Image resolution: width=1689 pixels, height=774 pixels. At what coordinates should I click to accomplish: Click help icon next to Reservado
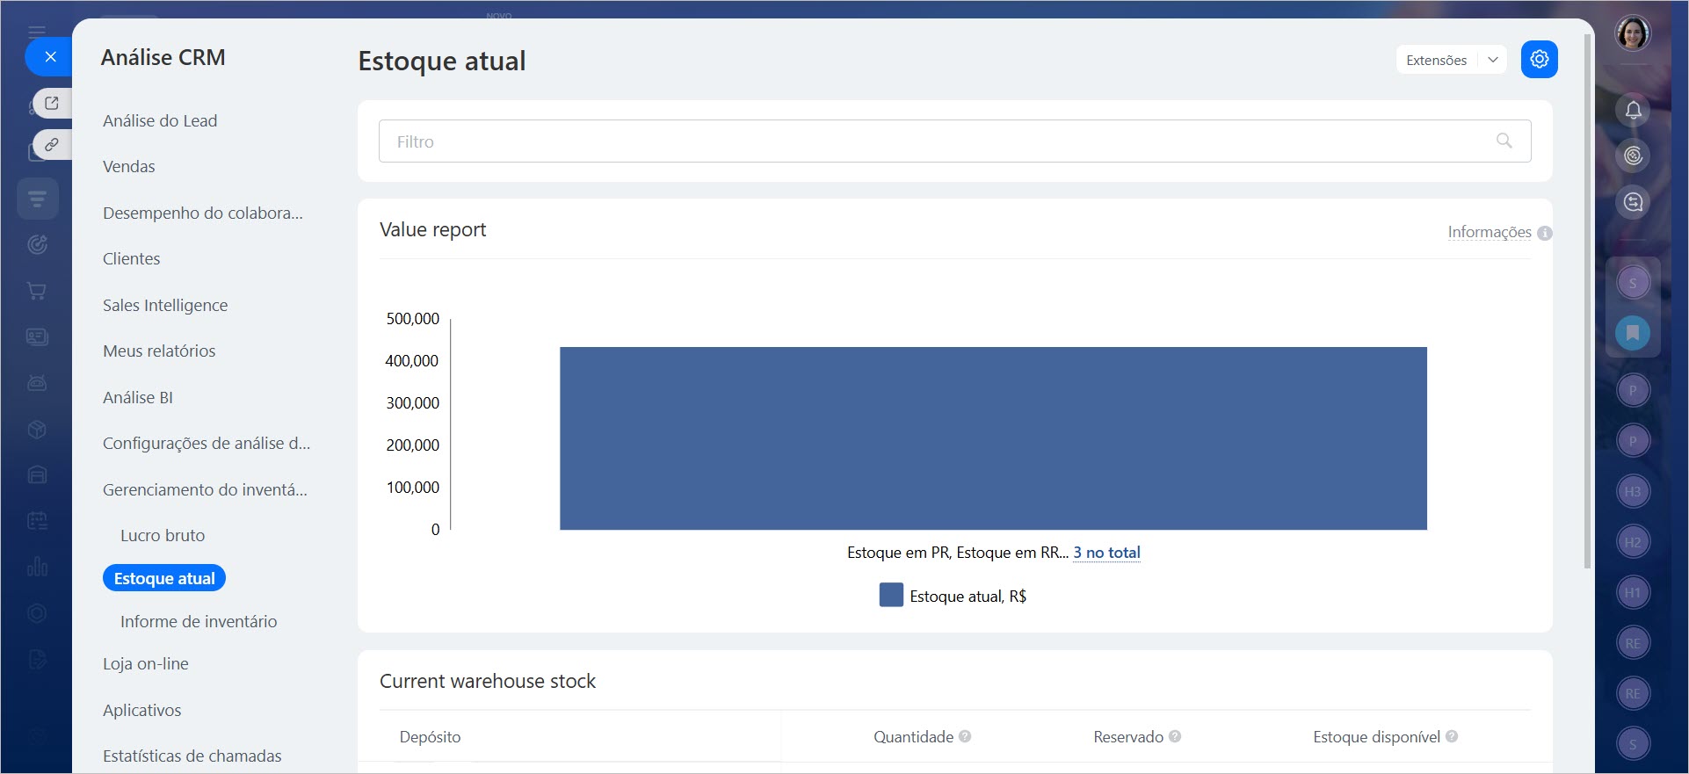click(x=1175, y=736)
